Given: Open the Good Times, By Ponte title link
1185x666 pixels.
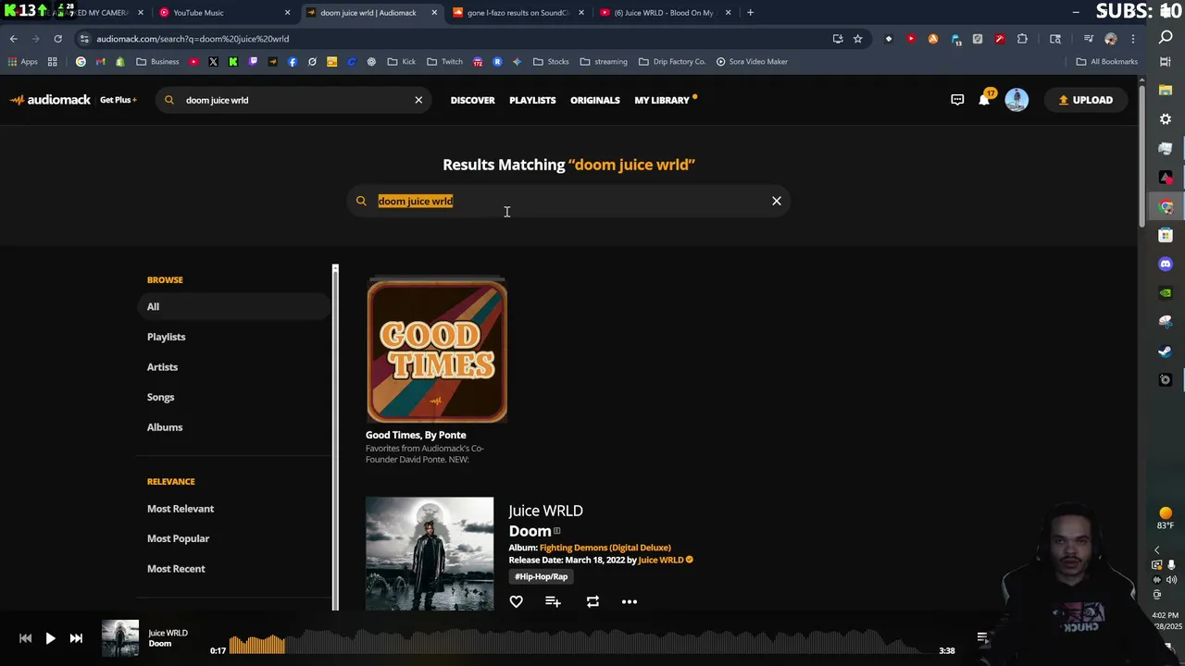Looking at the screenshot, I should [x=416, y=435].
